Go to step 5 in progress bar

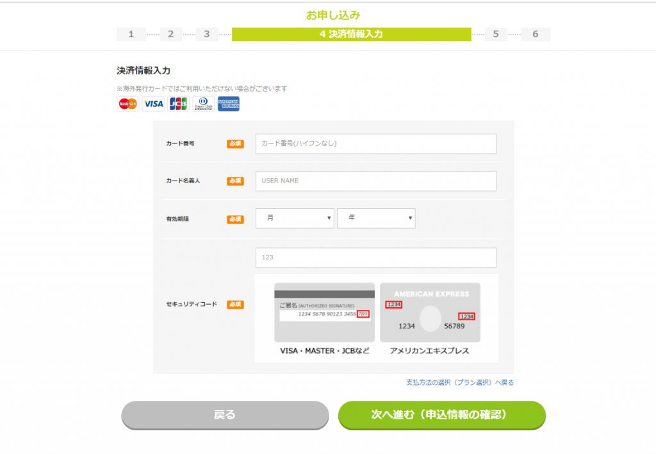pyautogui.click(x=496, y=35)
